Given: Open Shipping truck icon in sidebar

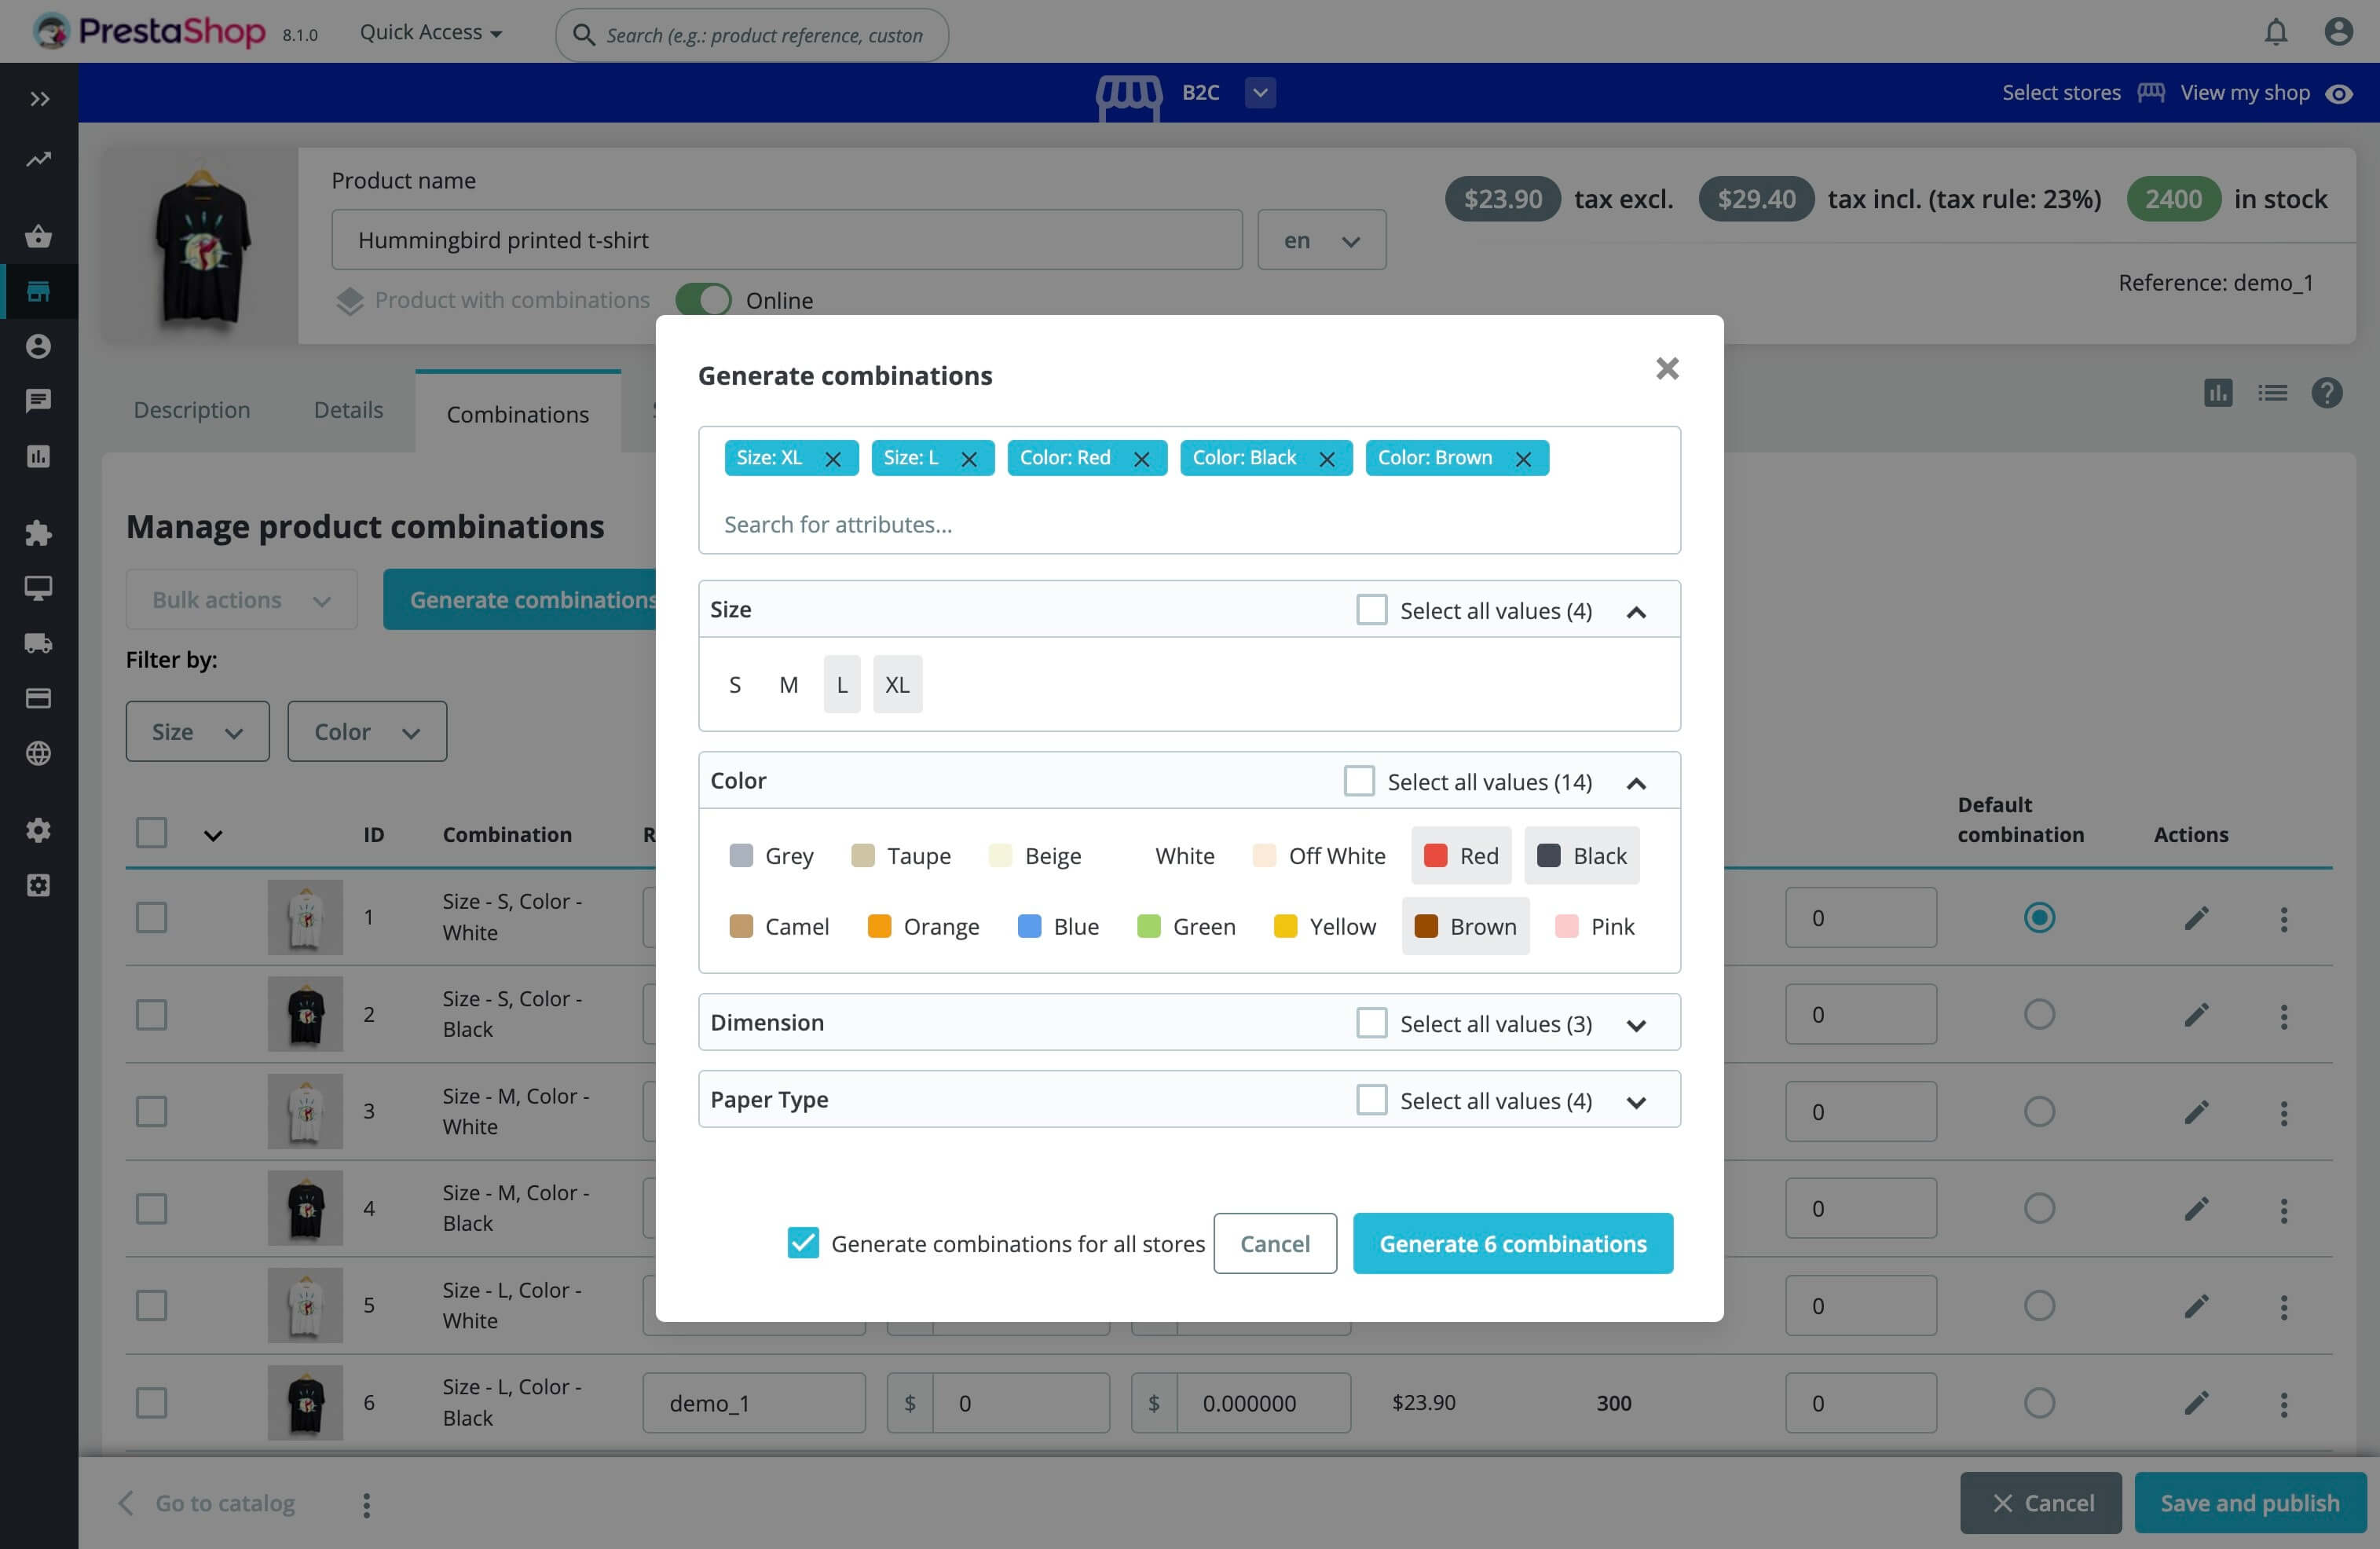Looking at the screenshot, I should (39, 643).
